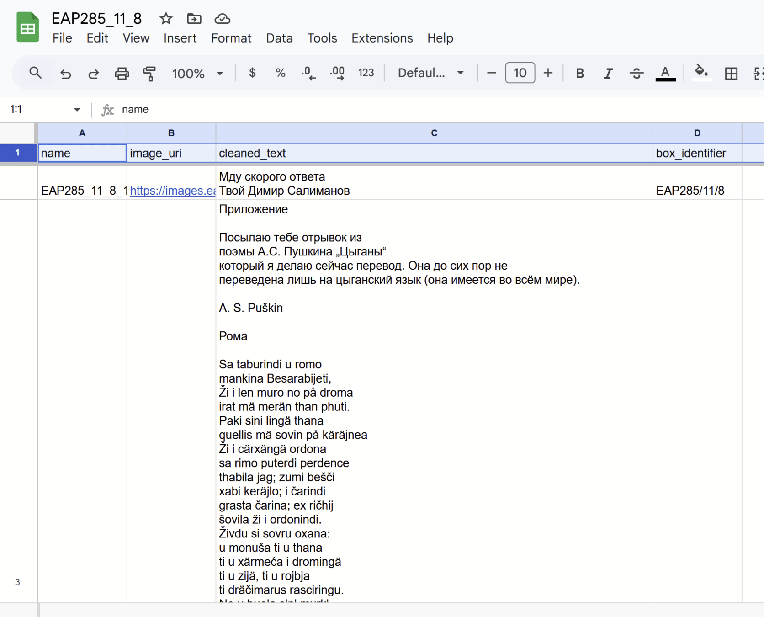The image size is (764, 617).
Task: Search the menus magnifier icon
Action: pos(35,73)
